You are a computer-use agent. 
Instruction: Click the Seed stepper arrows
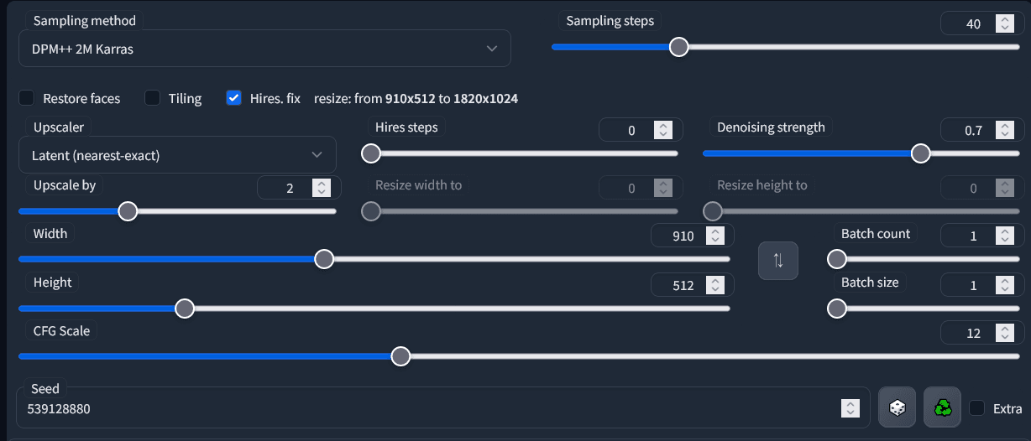tap(850, 408)
